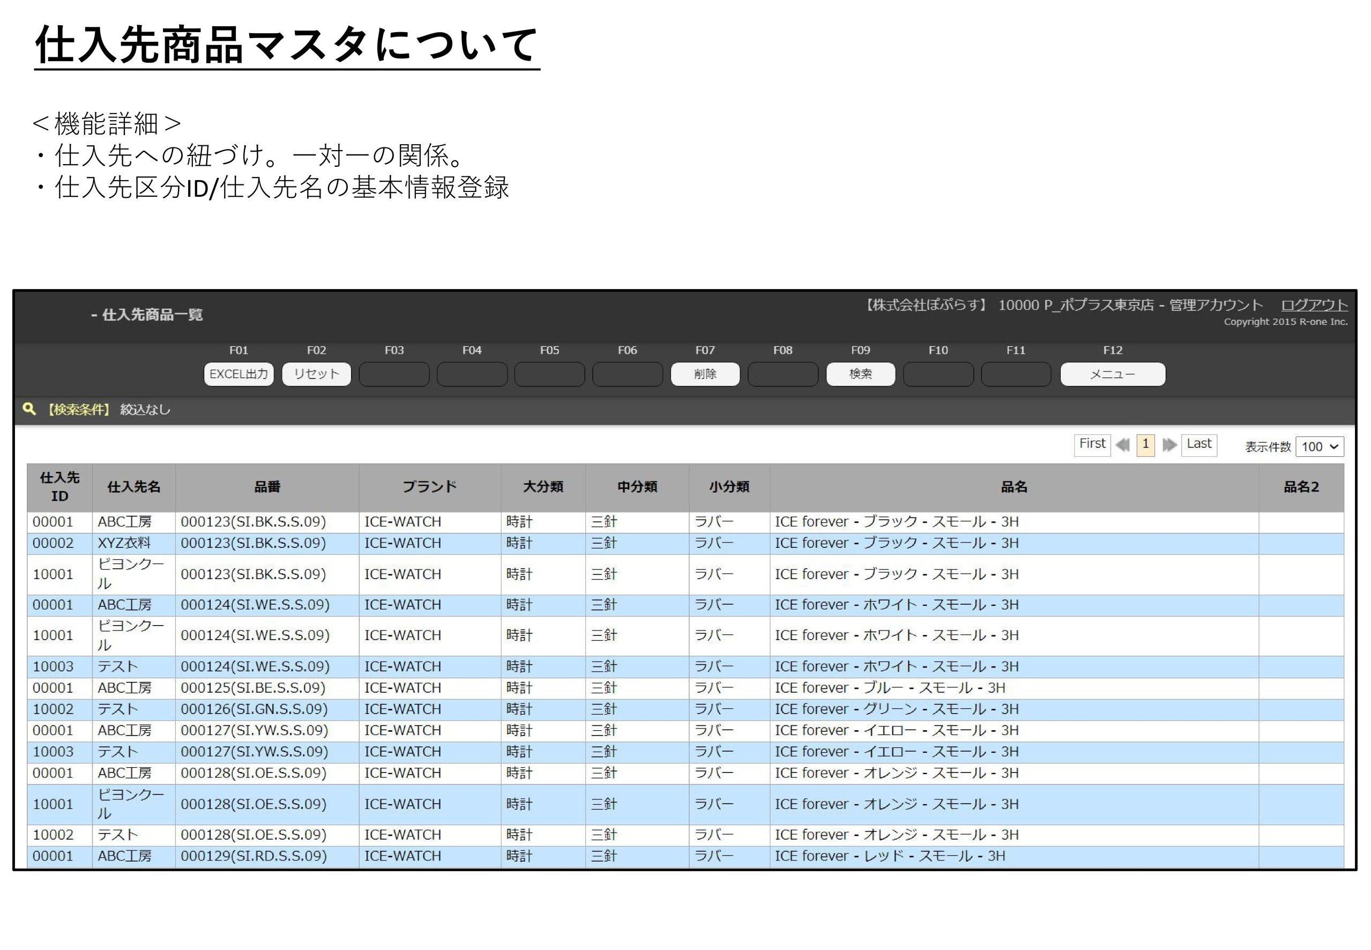Click the 品名 column header
1371x950 pixels.
point(1014,486)
